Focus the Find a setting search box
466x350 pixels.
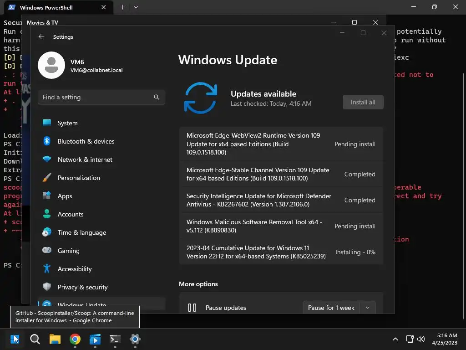click(101, 97)
